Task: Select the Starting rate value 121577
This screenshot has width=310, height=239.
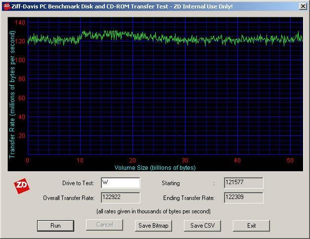Action: click(x=244, y=183)
